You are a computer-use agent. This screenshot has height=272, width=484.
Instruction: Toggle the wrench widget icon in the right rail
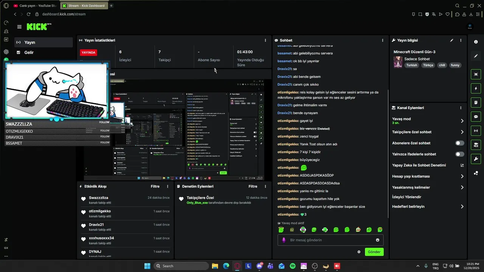(476, 159)
